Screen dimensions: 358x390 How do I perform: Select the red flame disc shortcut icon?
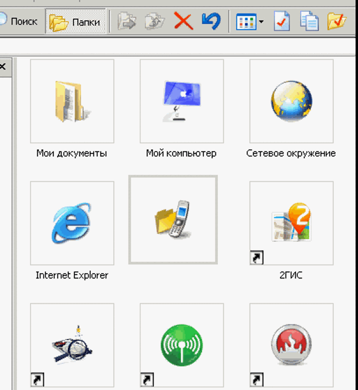click(x=291, y=345)
